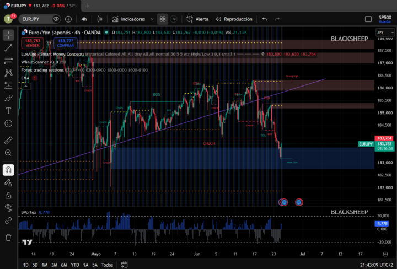Open indicator templates grid icon
Screen dimensions: 397x269
[x=163, y=19]
